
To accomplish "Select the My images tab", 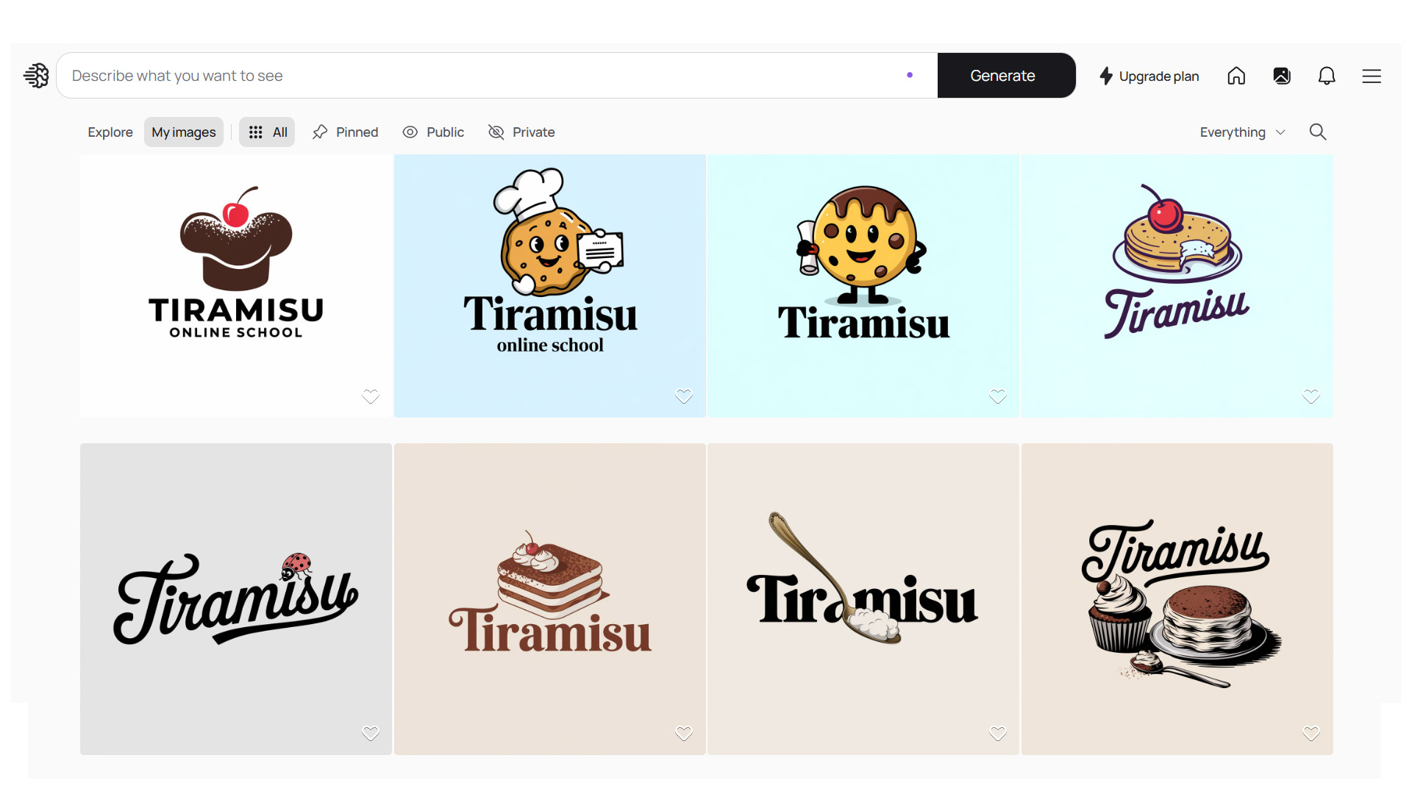I will click(183, 132).
